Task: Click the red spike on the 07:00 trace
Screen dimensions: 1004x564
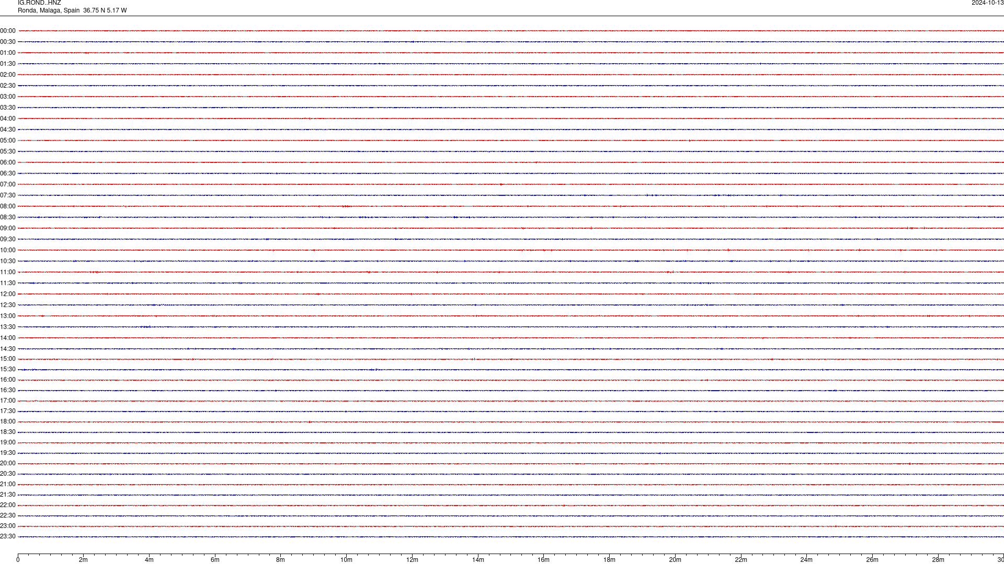Action: 501,184
